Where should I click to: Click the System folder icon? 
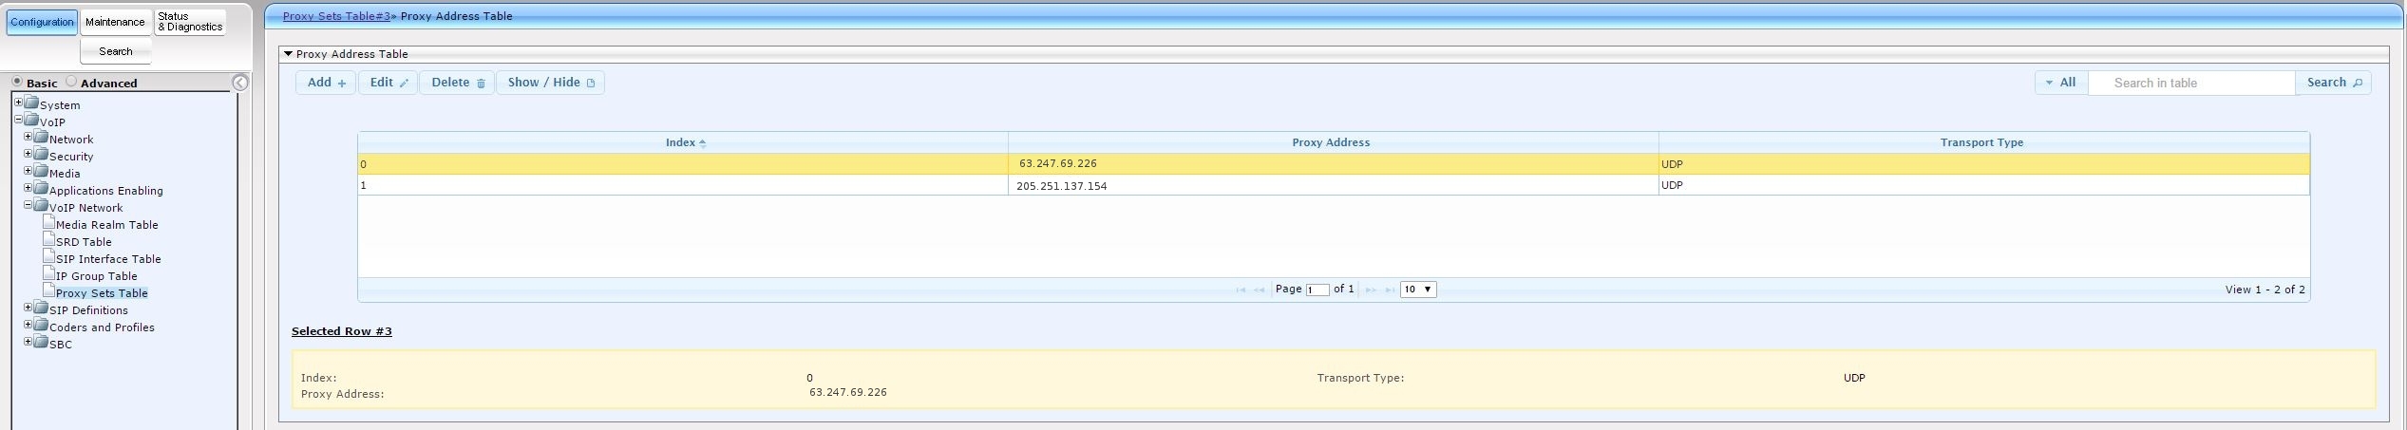(x=31, y=103)
